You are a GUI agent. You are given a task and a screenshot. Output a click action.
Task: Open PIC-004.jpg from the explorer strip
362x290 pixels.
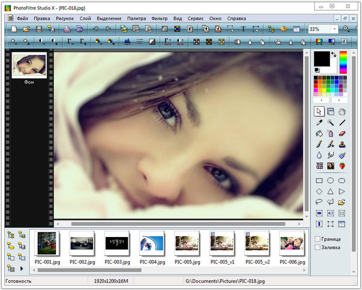click(151, 243)
